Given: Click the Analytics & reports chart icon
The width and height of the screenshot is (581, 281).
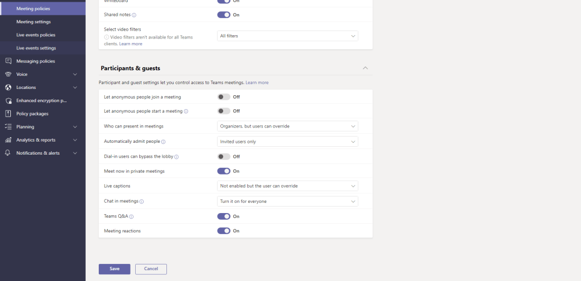Looking at the screenshot, I should tap(8, 140).
